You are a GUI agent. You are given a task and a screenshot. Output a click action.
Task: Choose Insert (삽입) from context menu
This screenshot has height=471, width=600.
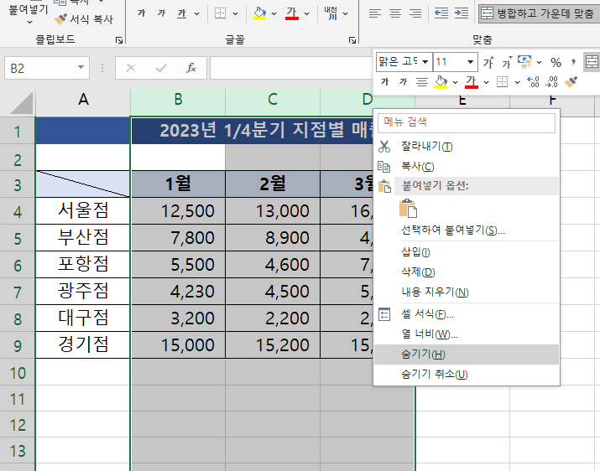pyautogui.click(x=467, y=252)
